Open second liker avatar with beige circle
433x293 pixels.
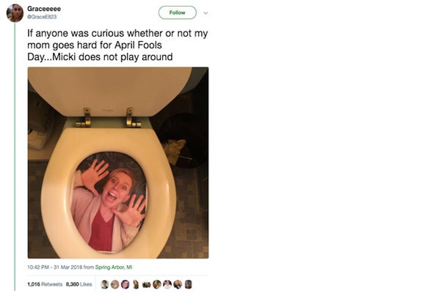pos(115,284)
